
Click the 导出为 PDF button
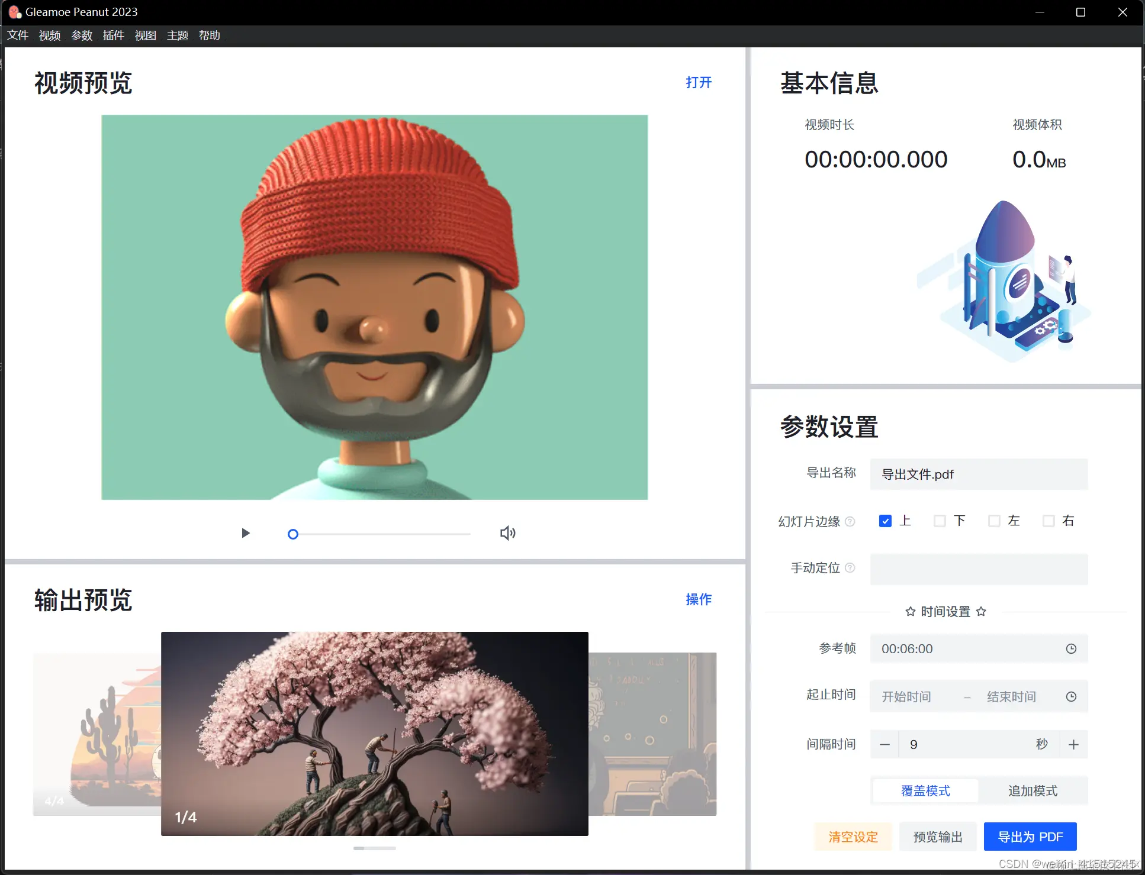click(x=1030, y=837)
